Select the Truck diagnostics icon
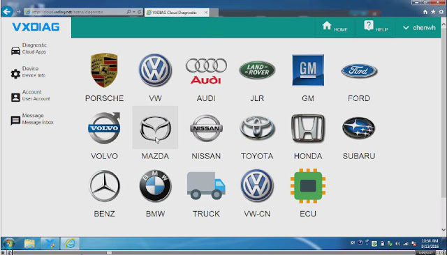 pyautogui.click(x=206, y=185)
